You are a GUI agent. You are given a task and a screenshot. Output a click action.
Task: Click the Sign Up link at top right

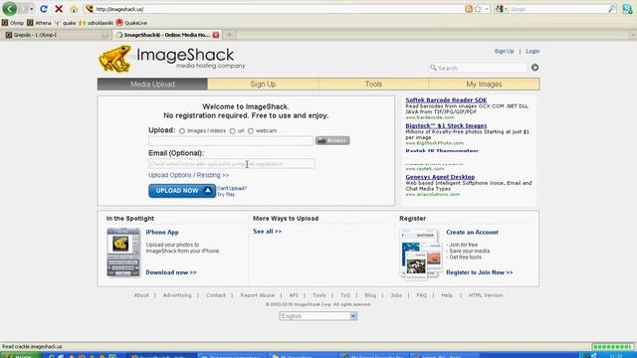click(504, 51)
